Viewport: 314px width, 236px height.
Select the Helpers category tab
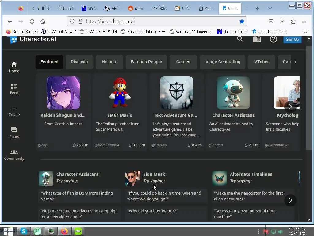pos(109,62)
